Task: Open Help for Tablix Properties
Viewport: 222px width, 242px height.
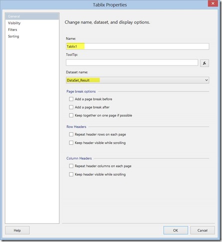Action: (x=17, y=230)
